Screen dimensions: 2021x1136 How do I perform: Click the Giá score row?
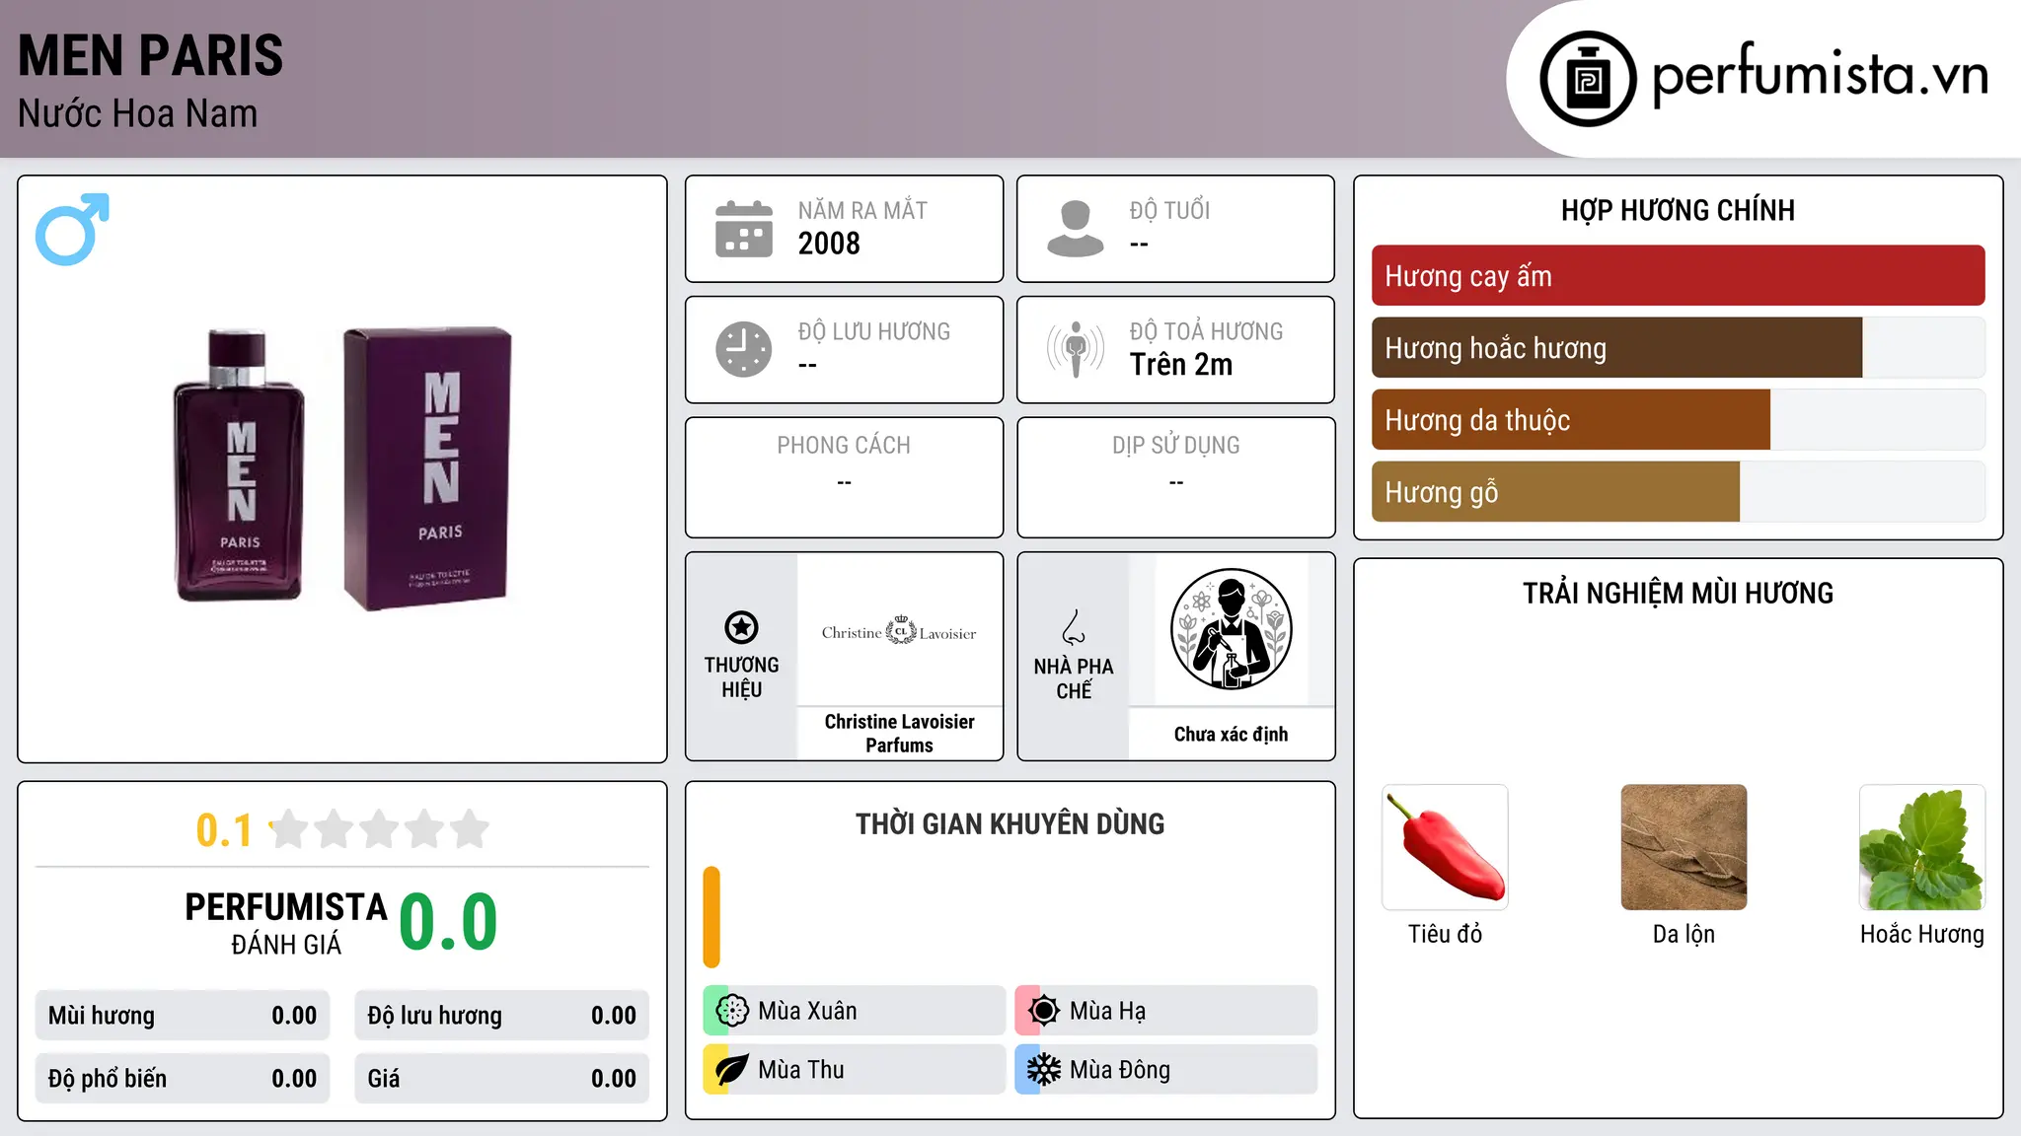coord(501,1079)
